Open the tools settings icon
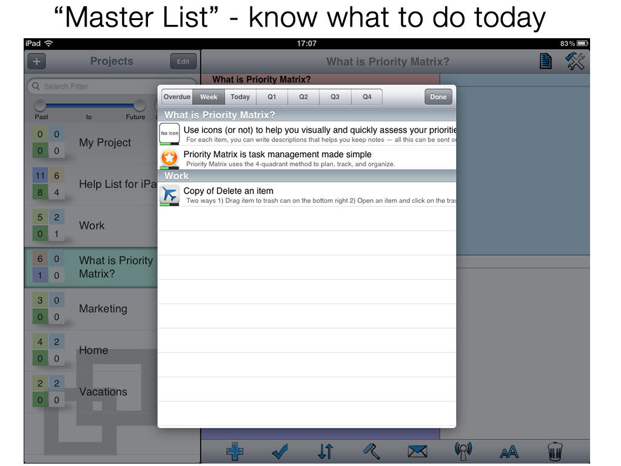 click(x=575, y=61)
